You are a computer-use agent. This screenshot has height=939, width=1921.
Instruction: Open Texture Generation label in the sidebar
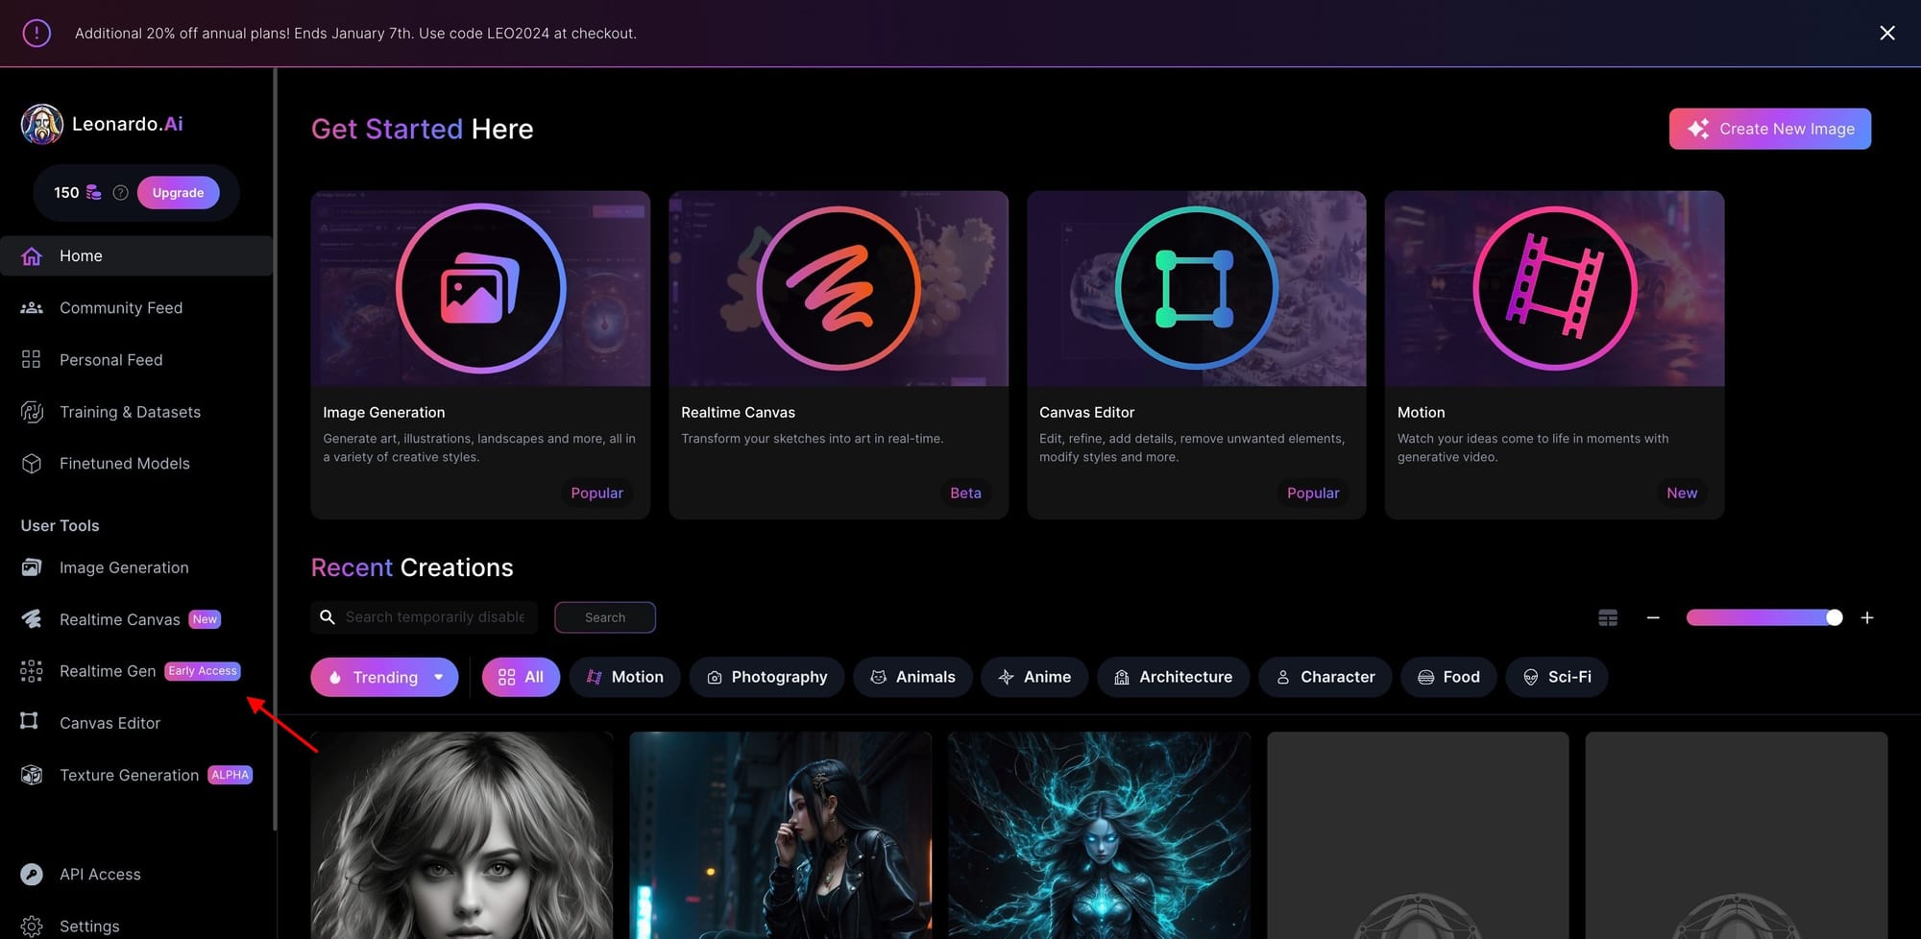click(129, 775)
